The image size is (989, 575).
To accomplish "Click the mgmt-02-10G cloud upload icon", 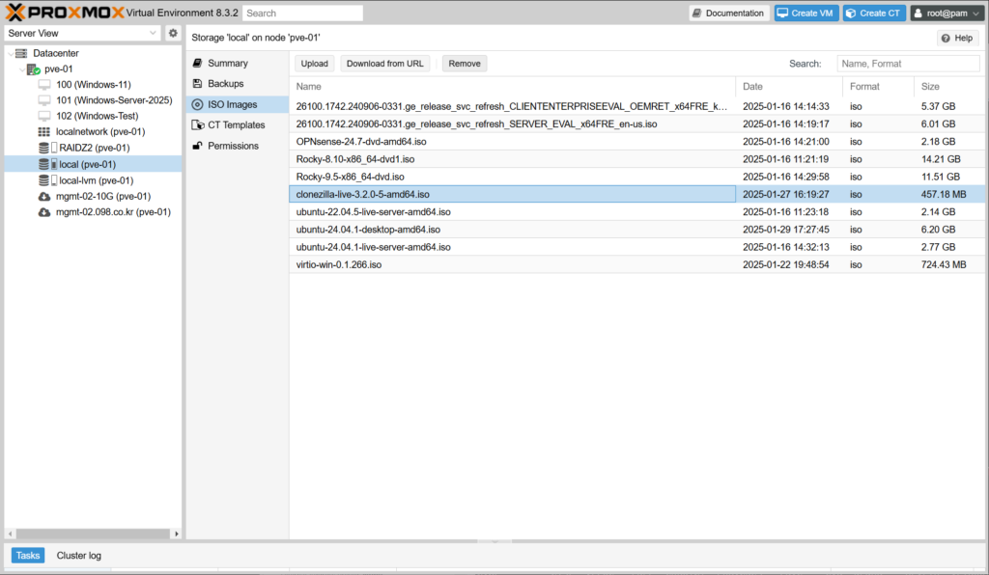I will [x=44, y=196].
